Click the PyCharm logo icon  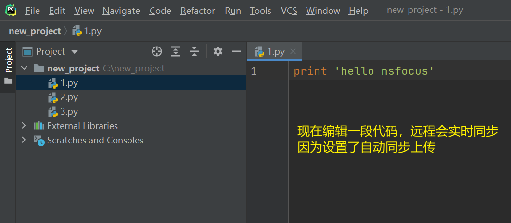coord(11,10)
